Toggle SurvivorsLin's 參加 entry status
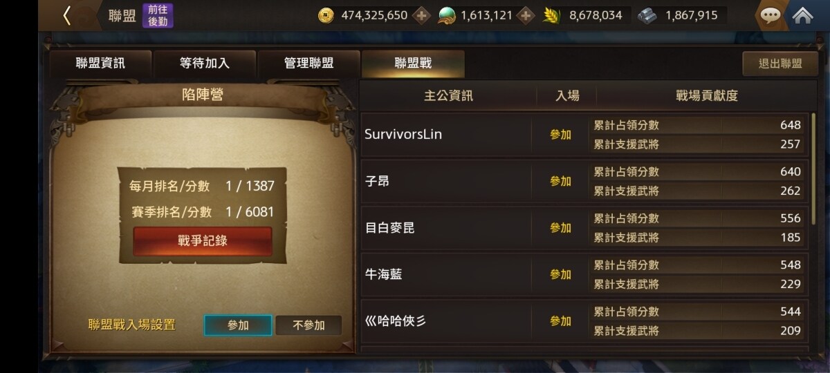The width and height of the screenshot is (830, 373). point(560,135)
